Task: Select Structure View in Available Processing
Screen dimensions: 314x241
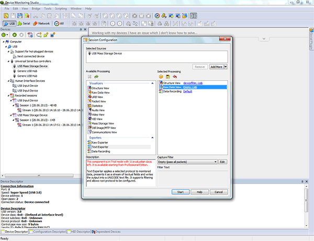Action: click(x=98, y=88)
